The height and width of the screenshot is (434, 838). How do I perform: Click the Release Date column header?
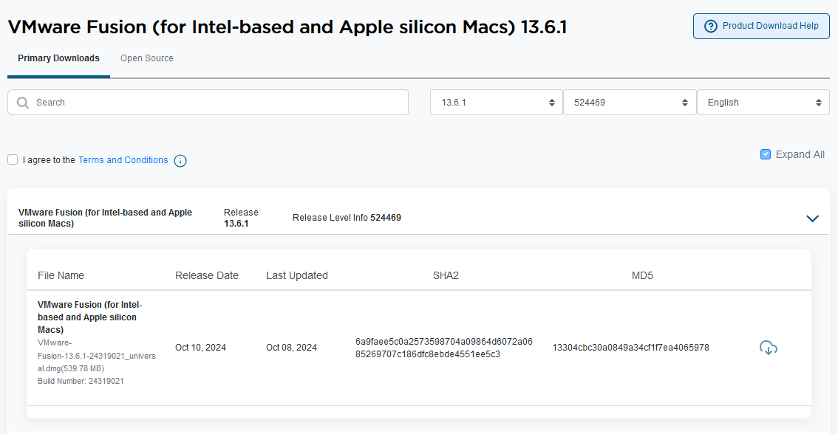tap(207, 275)
